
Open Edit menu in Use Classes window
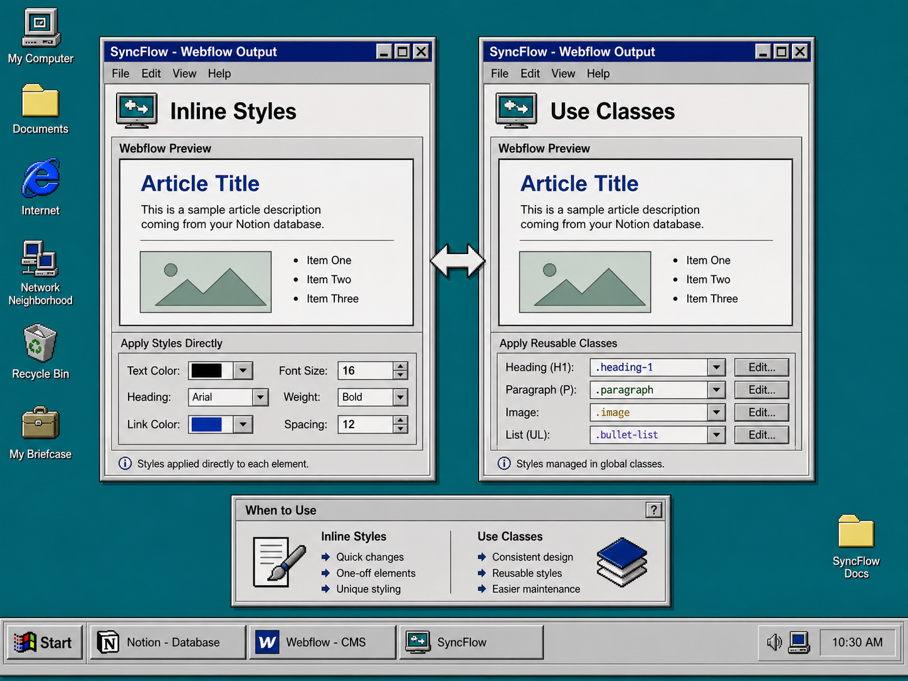click(530, 73)
